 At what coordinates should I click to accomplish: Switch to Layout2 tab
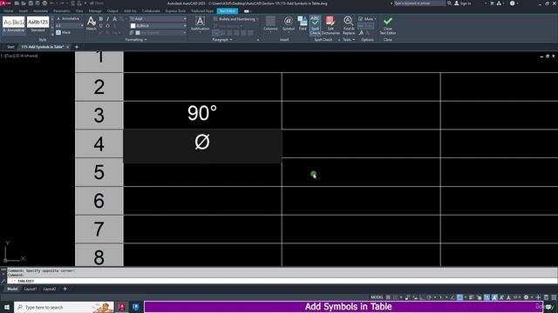pyautogui.click(x=50, y=289)
